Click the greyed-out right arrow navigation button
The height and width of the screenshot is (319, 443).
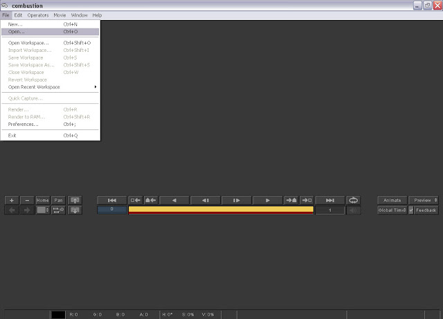[27, 210]
